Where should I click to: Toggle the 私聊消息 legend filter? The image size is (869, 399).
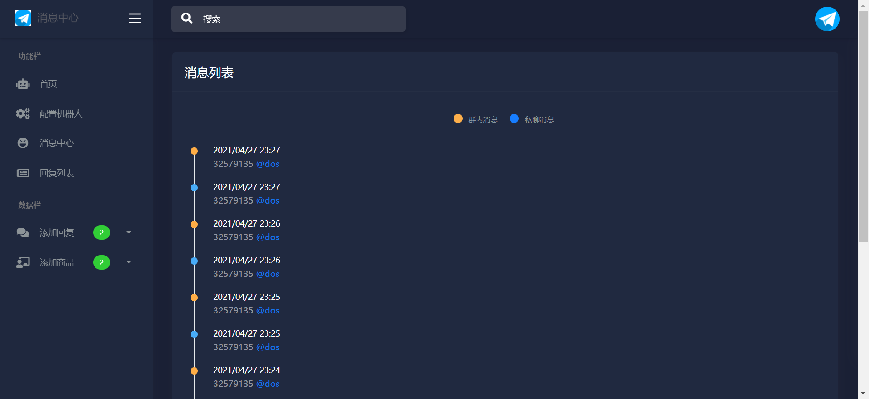tap(539, 119)
